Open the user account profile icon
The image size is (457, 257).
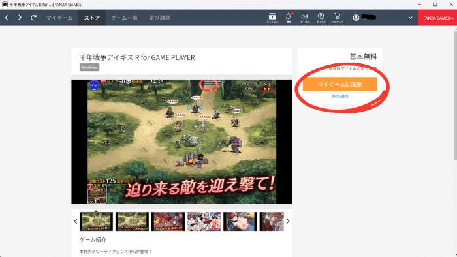click(356, 18)
